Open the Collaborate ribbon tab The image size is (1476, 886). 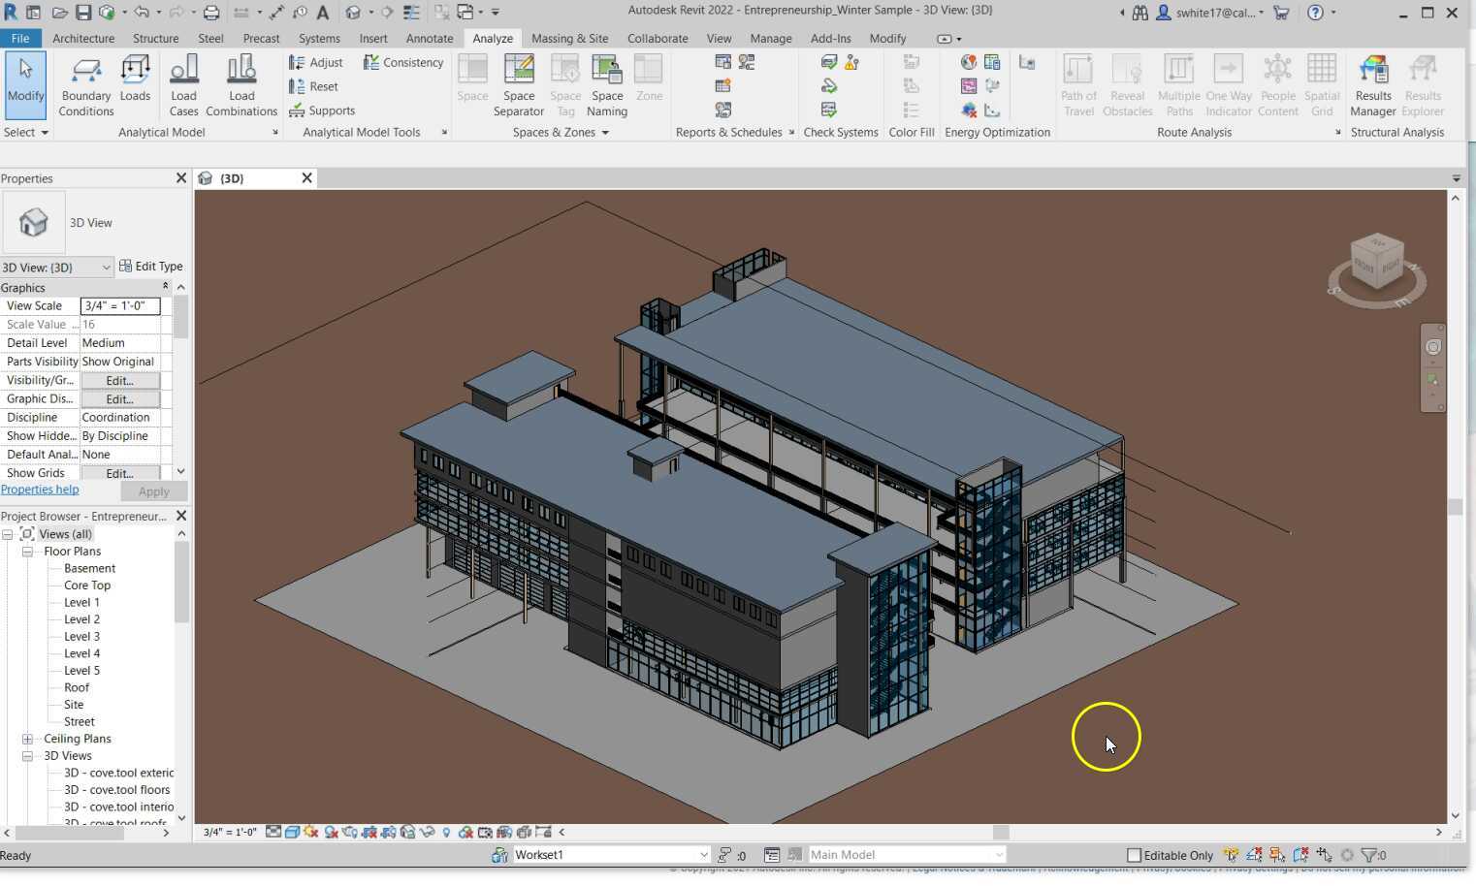[658, 38]
